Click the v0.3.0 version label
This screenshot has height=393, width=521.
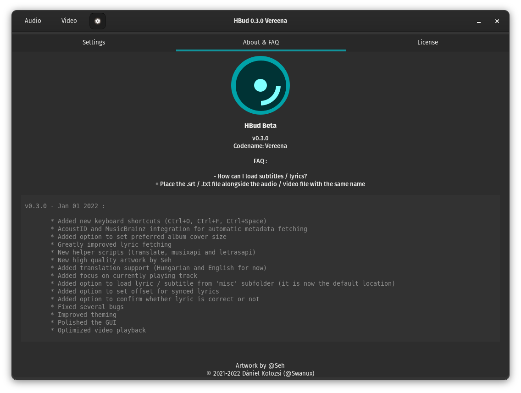260,138
